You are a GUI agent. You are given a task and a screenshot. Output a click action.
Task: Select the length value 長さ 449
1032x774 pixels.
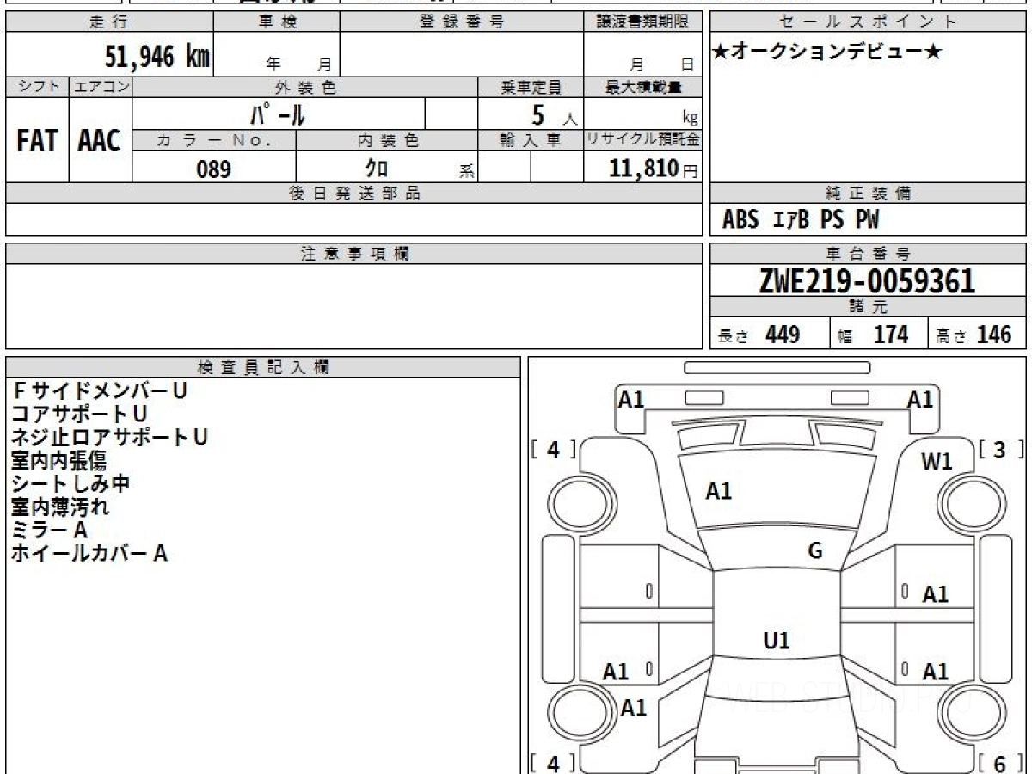[759, 335]
